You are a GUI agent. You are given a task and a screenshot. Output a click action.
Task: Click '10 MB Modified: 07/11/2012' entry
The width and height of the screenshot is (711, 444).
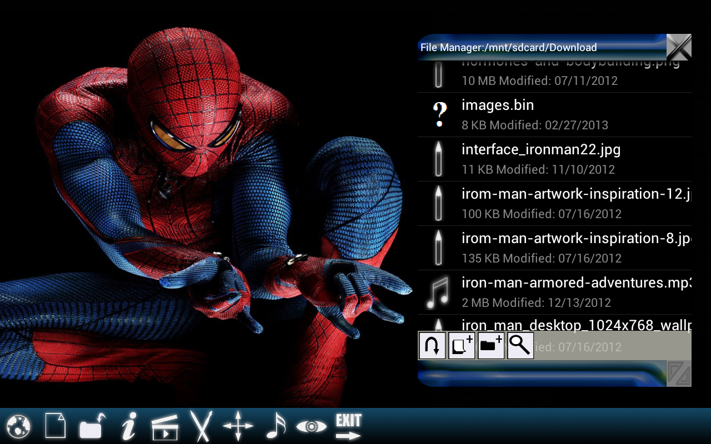pyautogui.click(x=539, y=80)
